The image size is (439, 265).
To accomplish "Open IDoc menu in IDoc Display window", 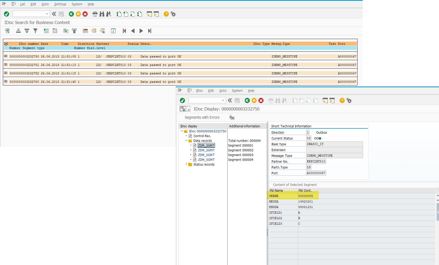I will [199, 91].
